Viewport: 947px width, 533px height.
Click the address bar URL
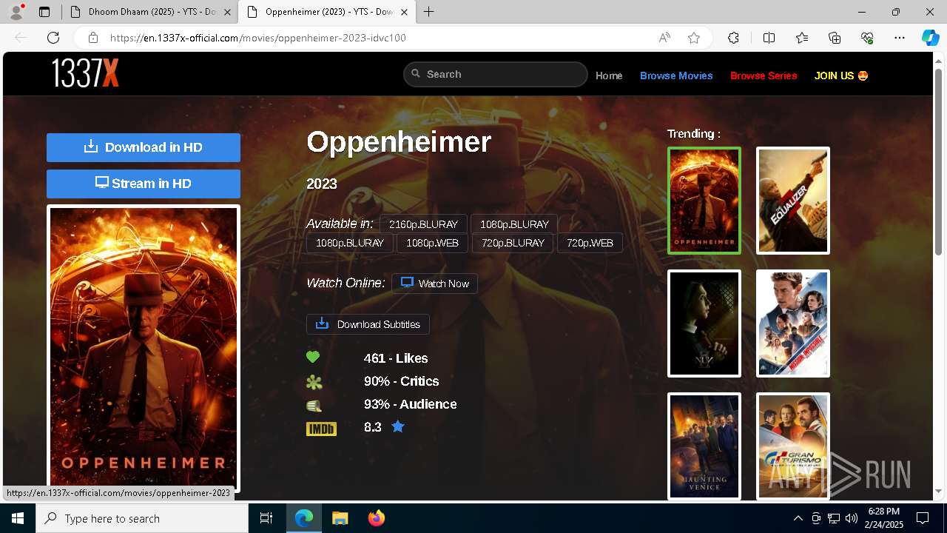pyautogui.click(x=258, y=38)
